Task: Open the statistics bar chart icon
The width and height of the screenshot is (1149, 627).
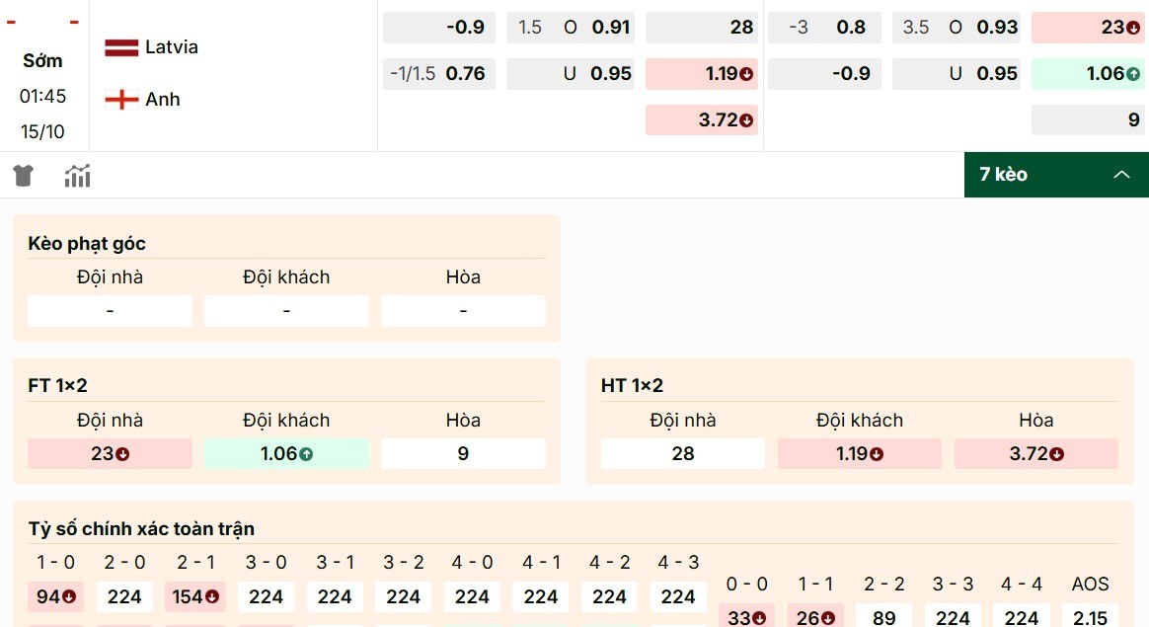Action: point(77,175)
